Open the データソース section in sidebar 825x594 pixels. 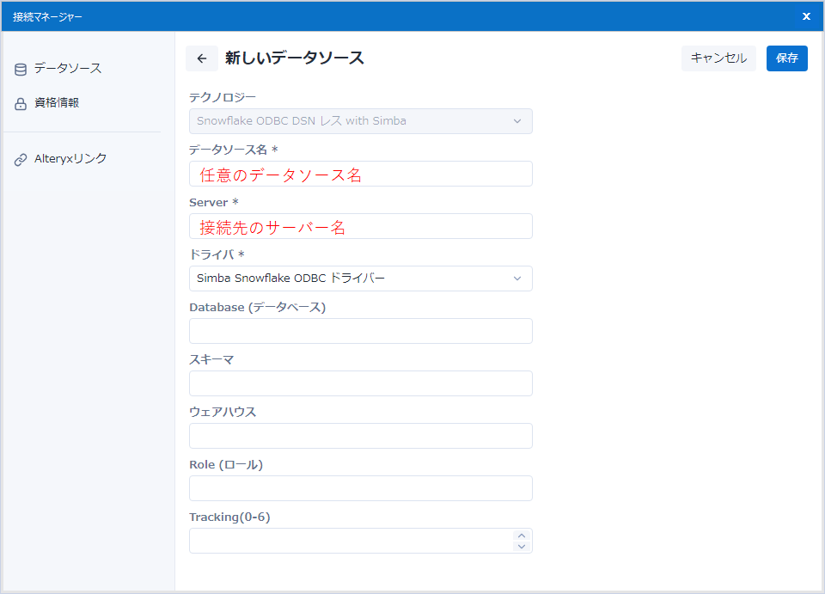(x=68, y=69)
